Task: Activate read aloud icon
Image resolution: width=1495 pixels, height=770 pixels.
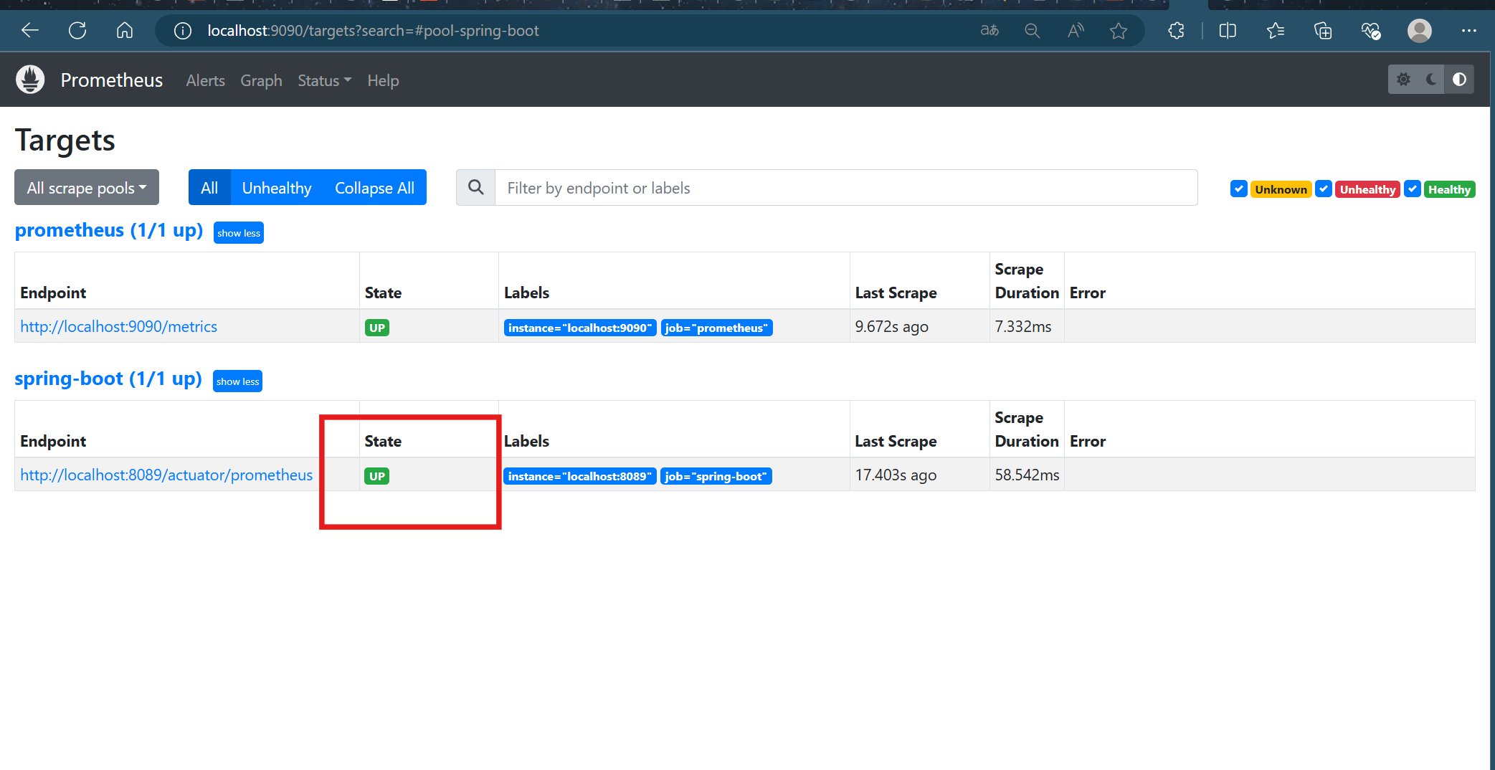Action: (1076, 30)
